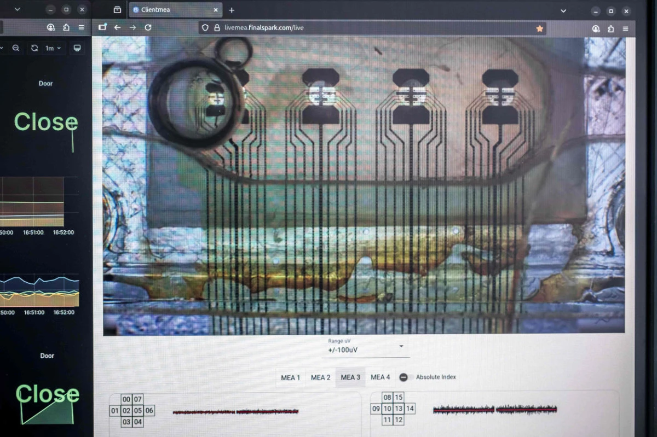The image size is (657, 437).
Task: Click the lower Door Close status panel
Action: tap(46, 388)
